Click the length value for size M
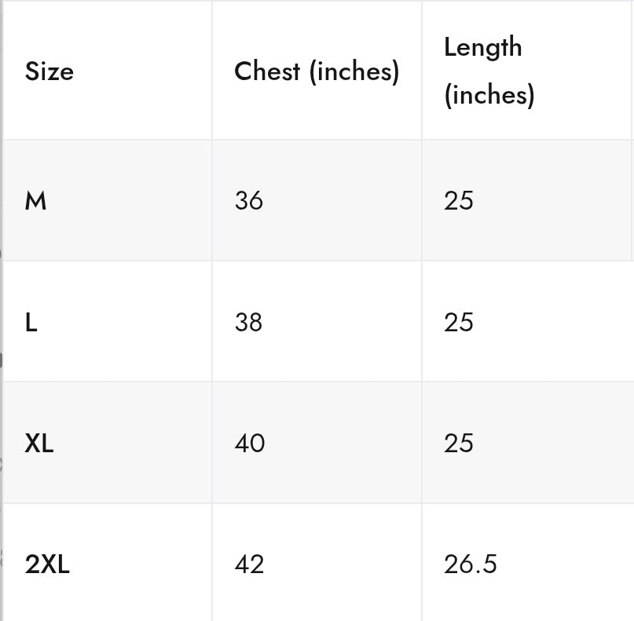The image size is (634, 621). (459, 201)
